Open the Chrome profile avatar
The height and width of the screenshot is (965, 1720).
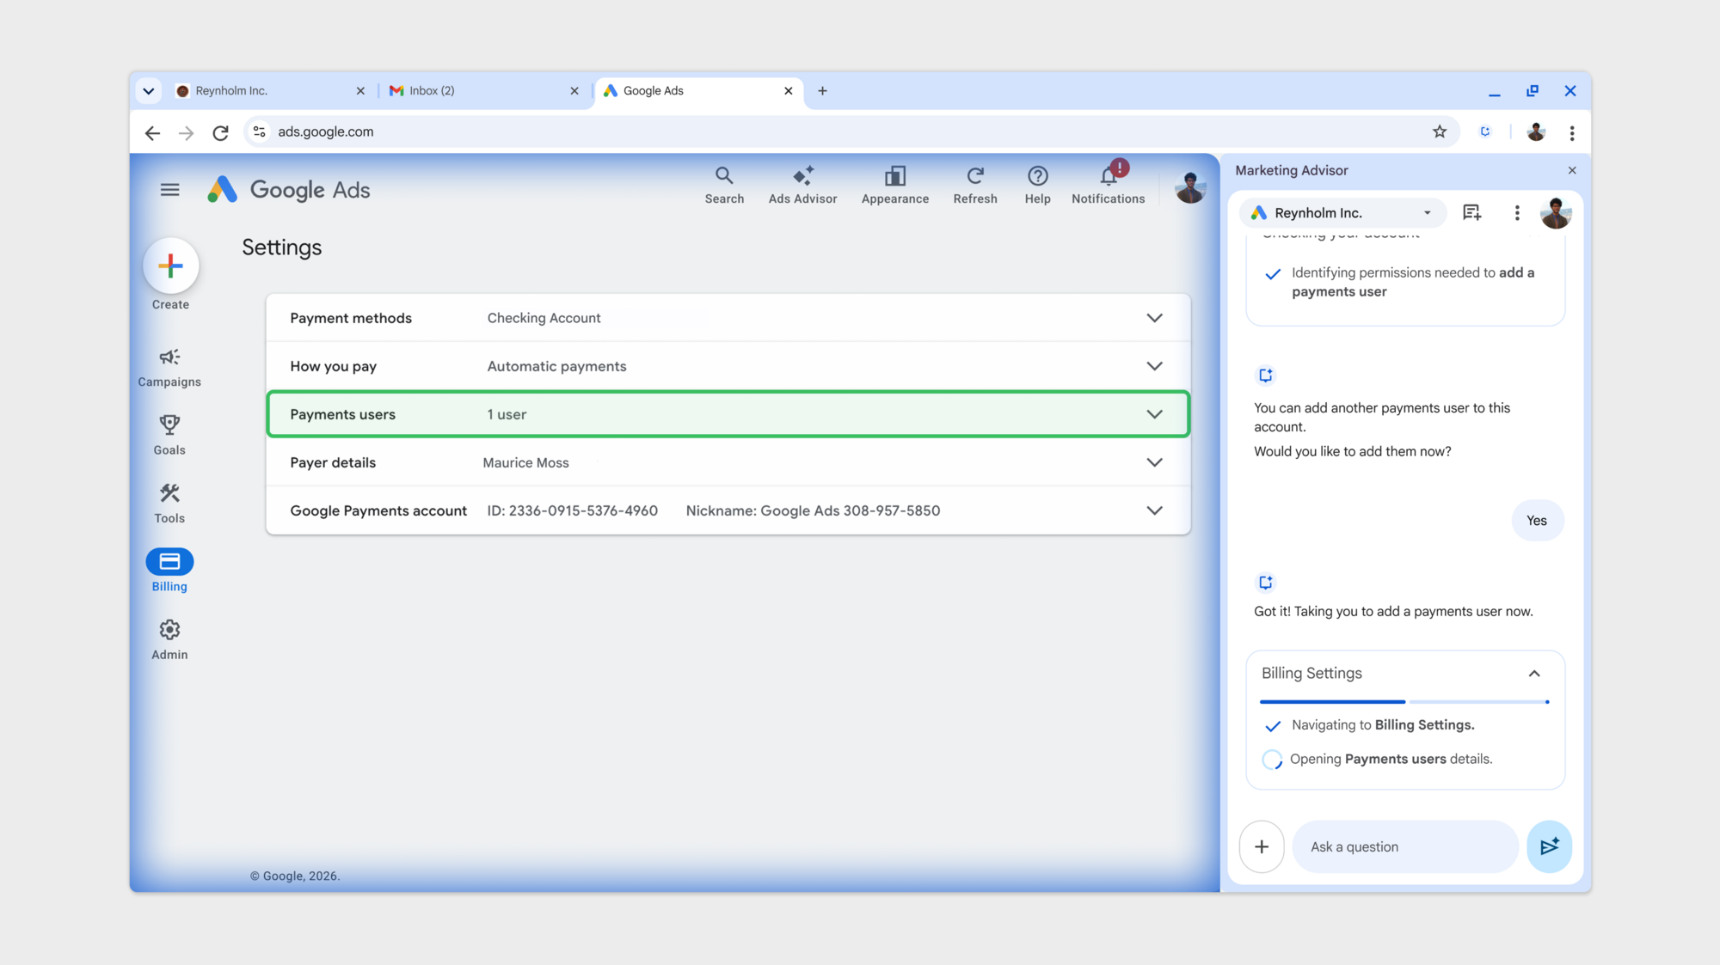1536,131
